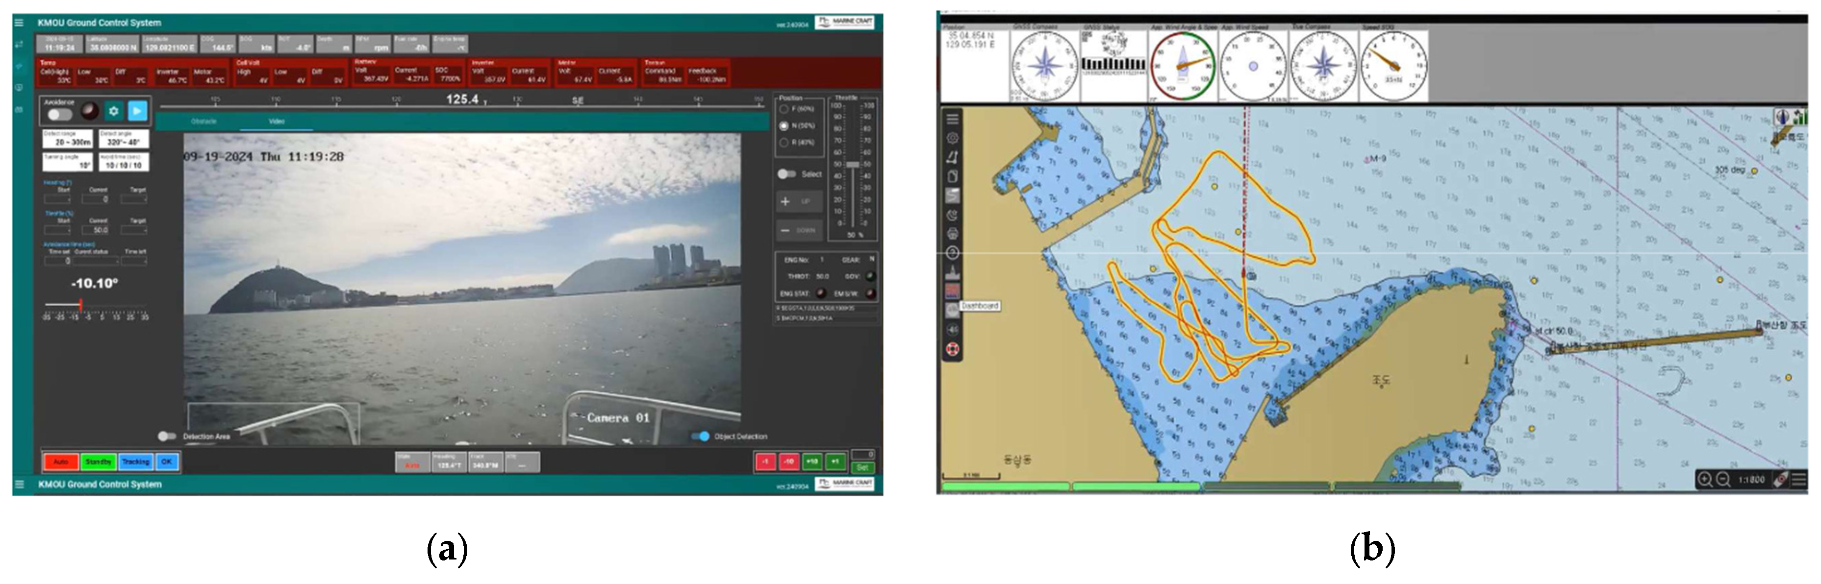The height and width of the screenshot is (584, 1821).
Task: Disable the Object Detection switch
Action: pyautogui.click(x=700, y=437)
